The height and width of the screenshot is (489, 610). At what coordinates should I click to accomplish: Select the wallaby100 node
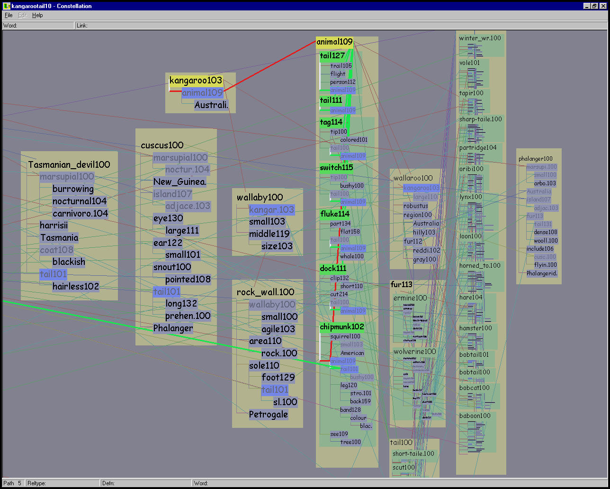pyautogui.click(x=260, y=197)
